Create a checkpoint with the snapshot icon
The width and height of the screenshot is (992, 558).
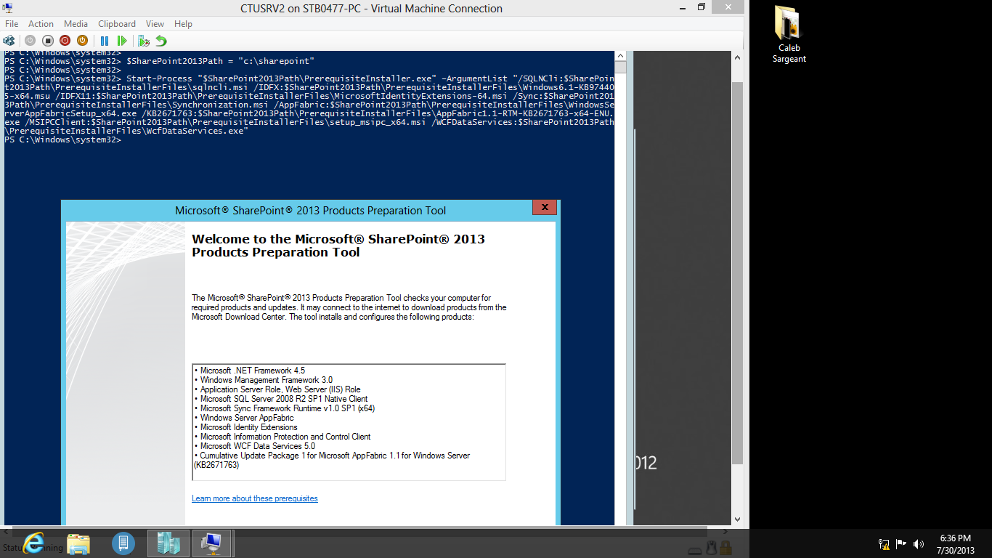pos(144,41)
